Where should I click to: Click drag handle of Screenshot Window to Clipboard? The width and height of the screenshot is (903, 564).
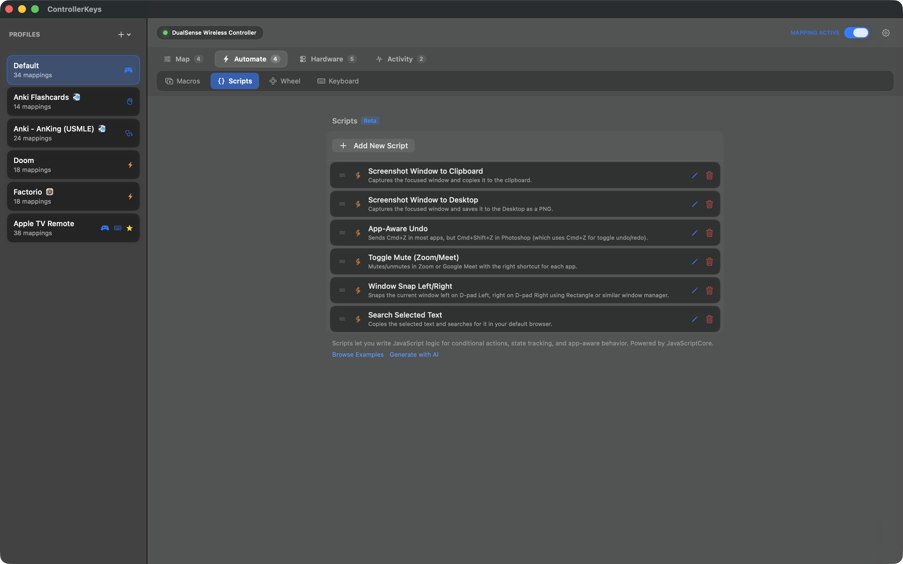click(342, 175)
